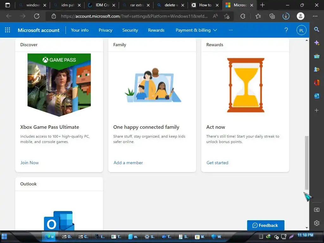The width and height of the screenshot is (324, 243).
Task: Click the Join Now link
Action: coord(29,163)
